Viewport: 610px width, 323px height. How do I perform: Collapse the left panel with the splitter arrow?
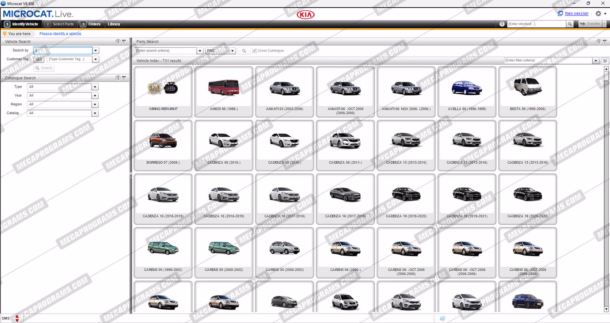131,176
